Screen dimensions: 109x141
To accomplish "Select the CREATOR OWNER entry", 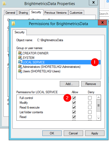I will 59,53.
